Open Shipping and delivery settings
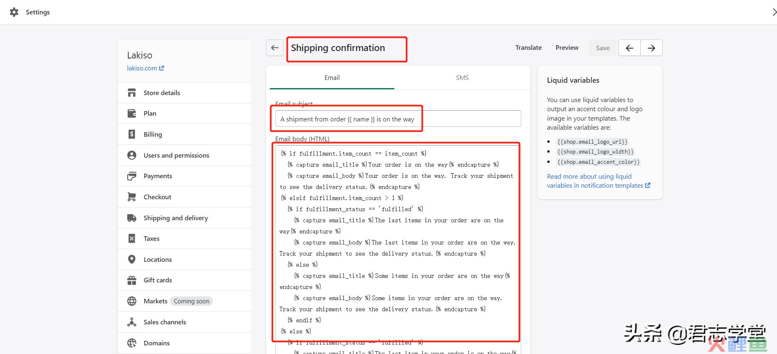The image size is (777, 354). click(x=184, y=218)
